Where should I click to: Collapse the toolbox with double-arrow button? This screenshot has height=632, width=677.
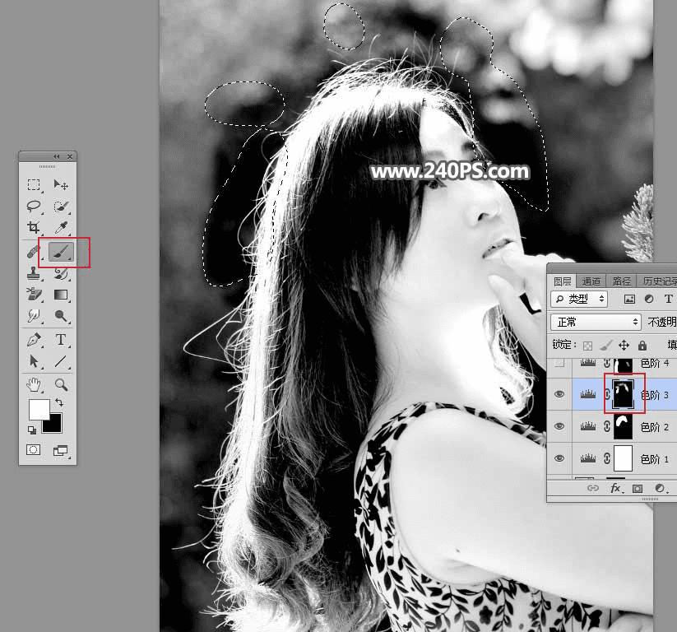click(x=56, y=156)
